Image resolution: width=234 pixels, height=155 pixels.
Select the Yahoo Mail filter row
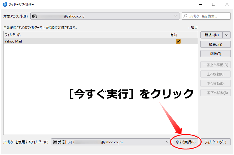coord(101,41)
